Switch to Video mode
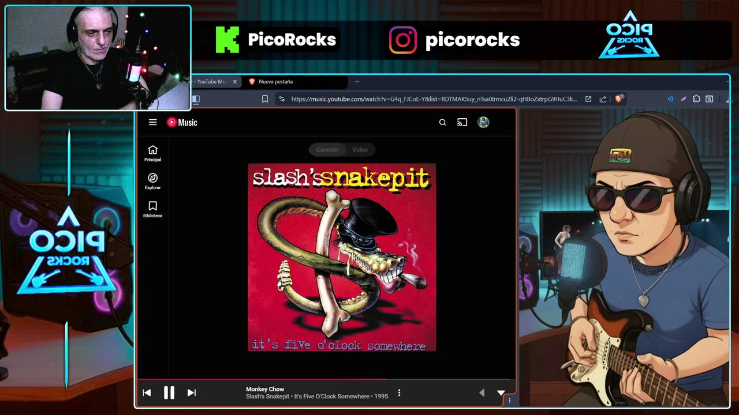Image resolution: width=739 pixels, height=415 pixels. [360, 149]
